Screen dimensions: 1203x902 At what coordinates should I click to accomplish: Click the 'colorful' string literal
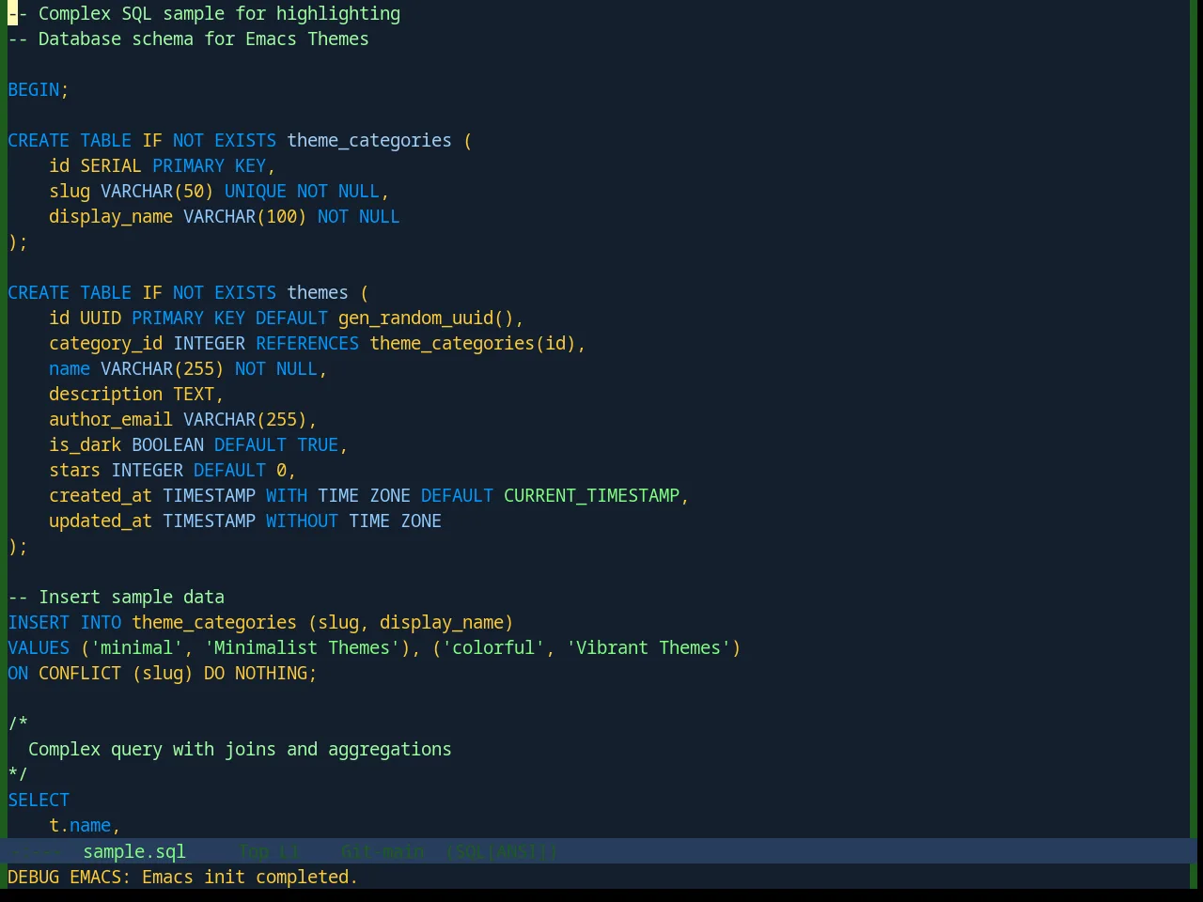tap(493, 648)
